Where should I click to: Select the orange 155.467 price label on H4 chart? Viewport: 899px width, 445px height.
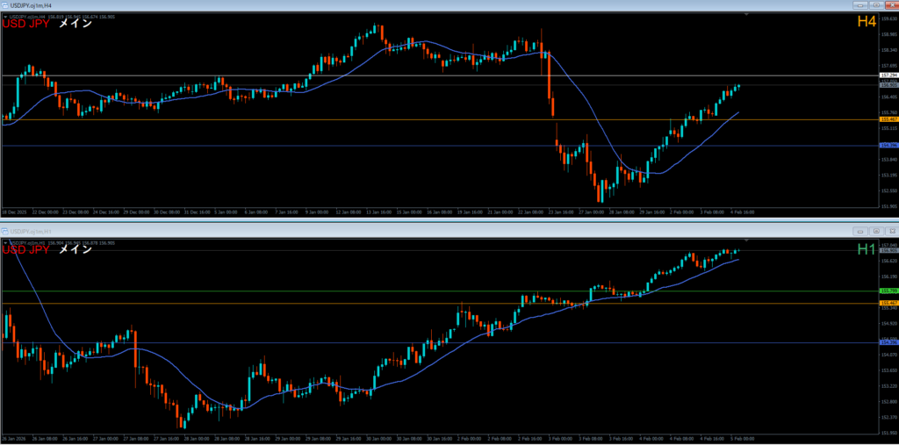888,119
